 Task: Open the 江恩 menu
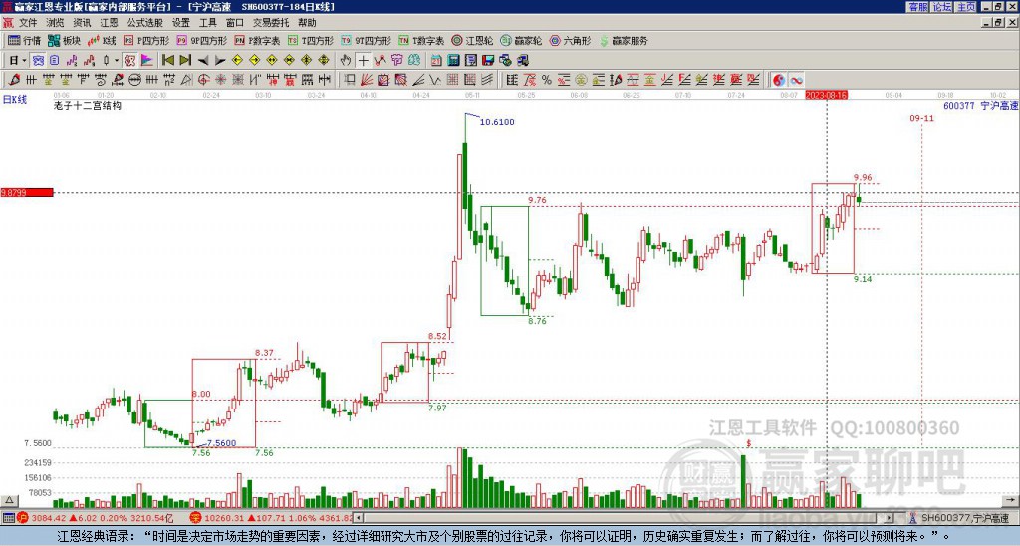[x=110, y=23]
